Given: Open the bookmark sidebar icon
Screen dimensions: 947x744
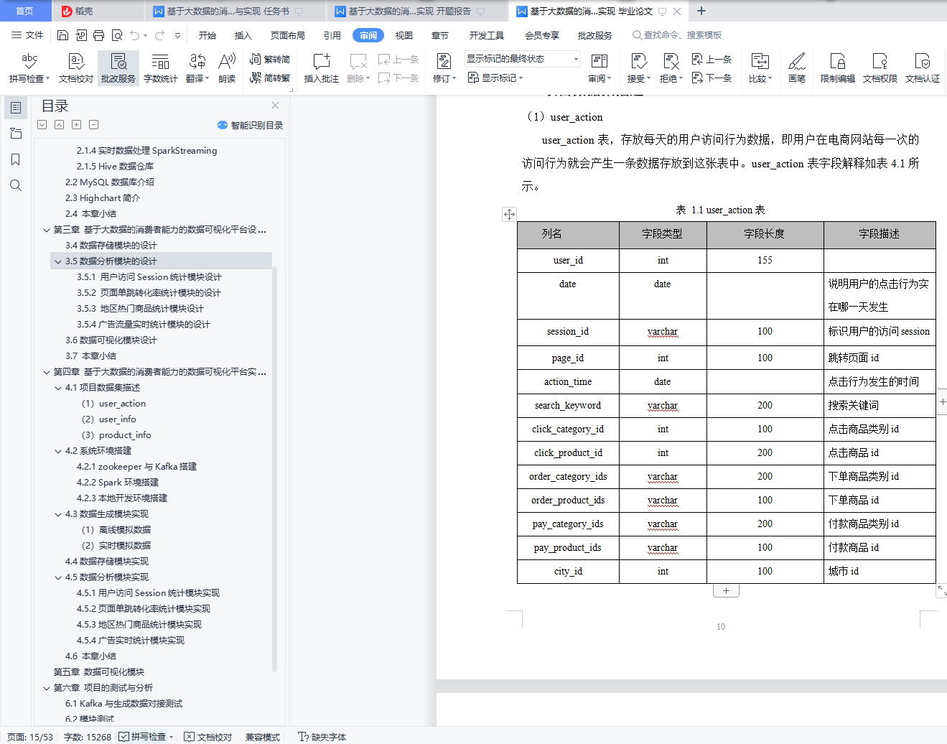Looking at the screenshot, I should coord(15,159).
